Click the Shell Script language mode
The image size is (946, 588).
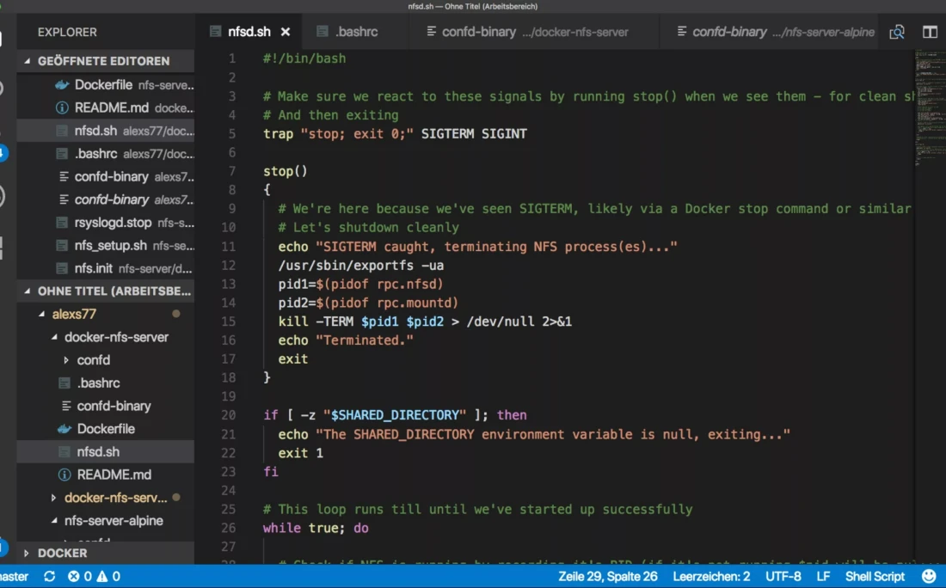coord(875,576)
